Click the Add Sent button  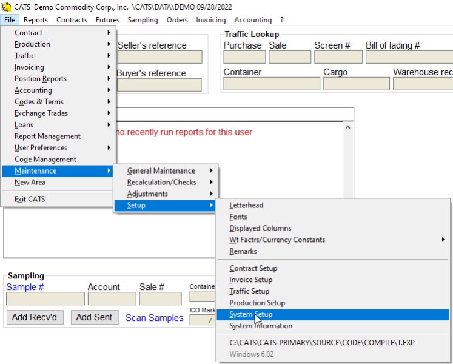95,317
